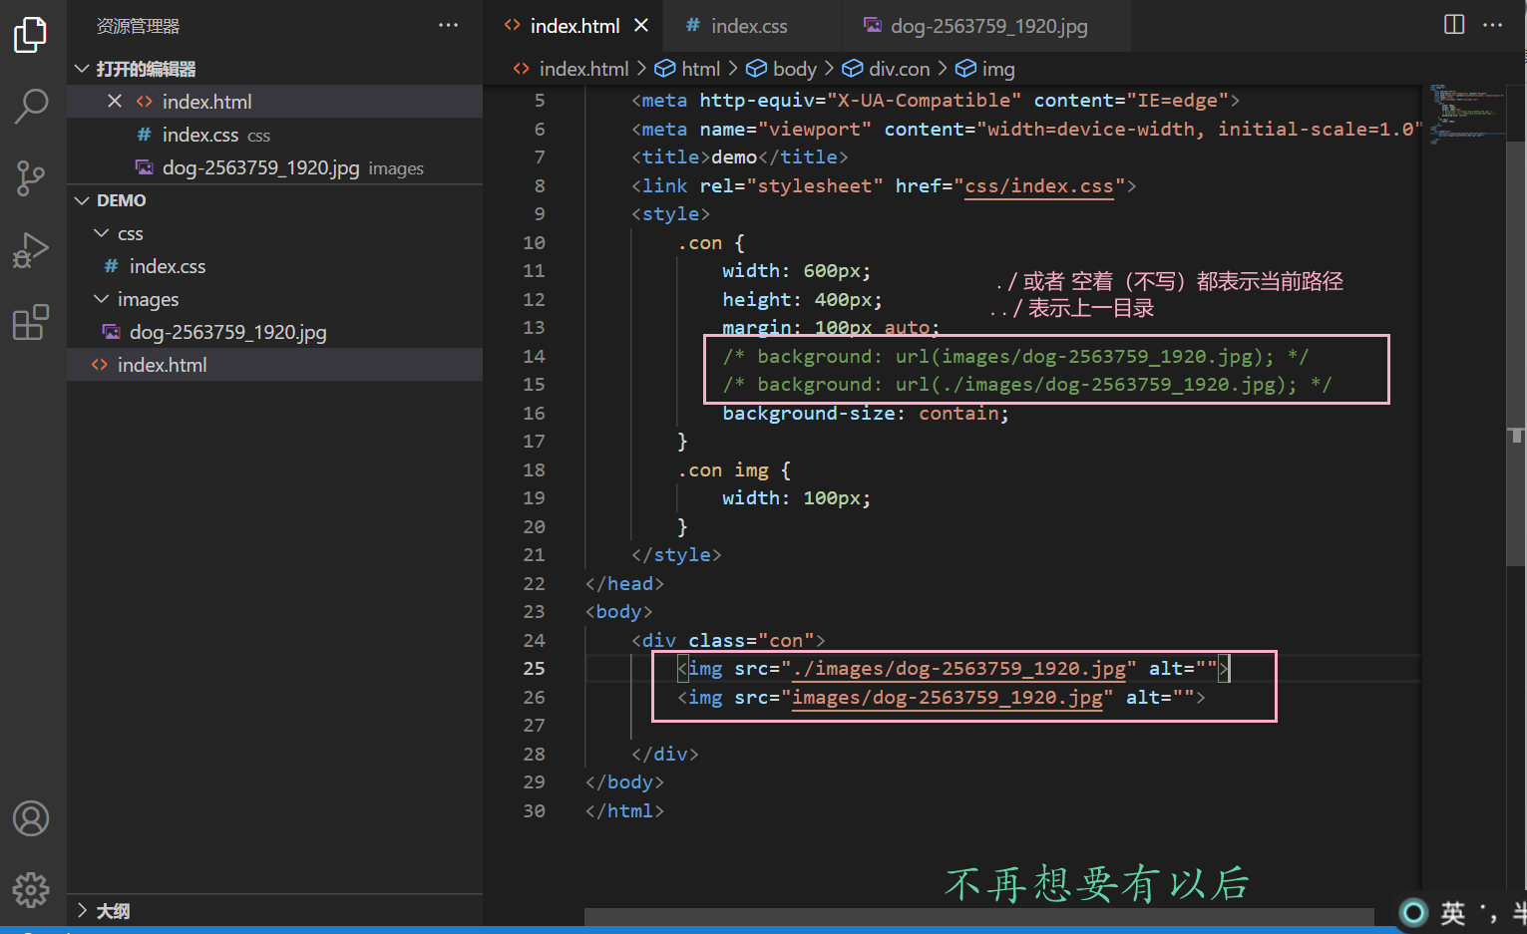Close the index.html editor tab
Viewport: 1527px width, 934px height.
(641, 26)
